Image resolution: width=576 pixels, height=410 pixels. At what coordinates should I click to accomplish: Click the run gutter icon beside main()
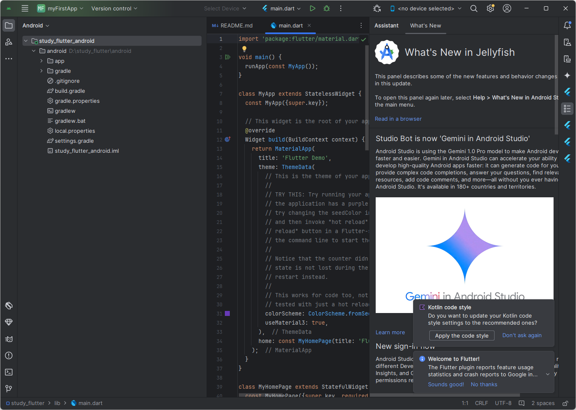click(x=228, y=57)
